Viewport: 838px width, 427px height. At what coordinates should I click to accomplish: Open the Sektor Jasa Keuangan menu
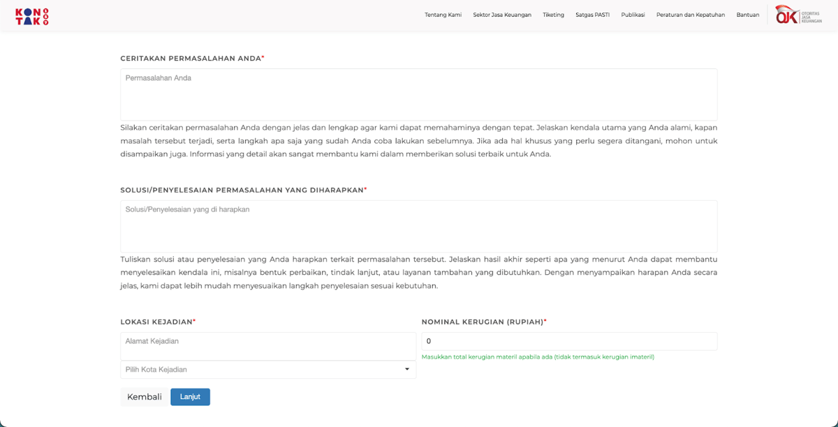click(x=501, y=15)
